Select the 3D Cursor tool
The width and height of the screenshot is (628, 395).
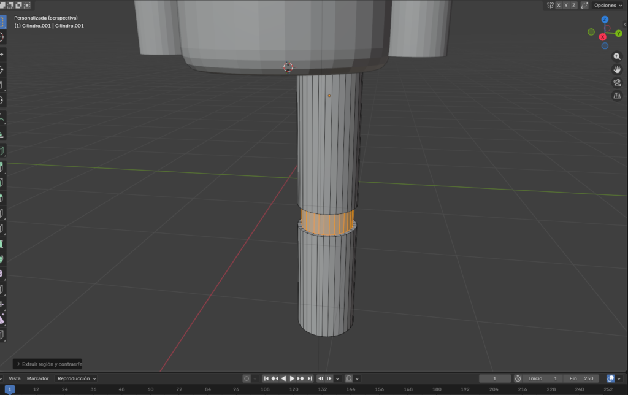pos(2,37)
